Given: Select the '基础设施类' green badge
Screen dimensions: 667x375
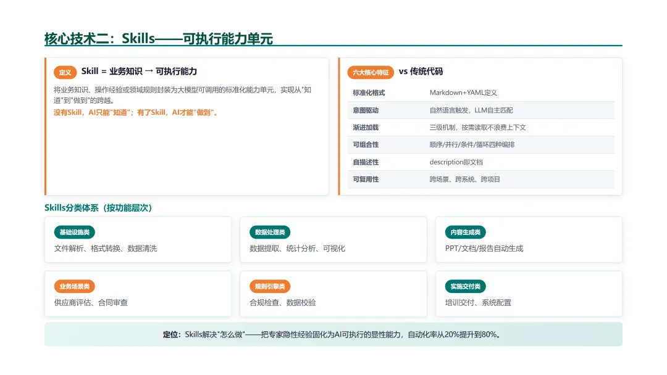Looking at the screenshot, I should [x=75, y=233].
